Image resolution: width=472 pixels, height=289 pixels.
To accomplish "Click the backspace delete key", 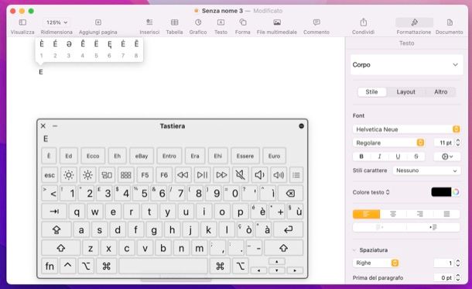I will click(290, 193).
